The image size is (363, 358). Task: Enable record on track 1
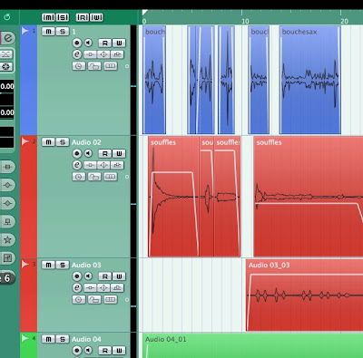[x=77, y=43]
